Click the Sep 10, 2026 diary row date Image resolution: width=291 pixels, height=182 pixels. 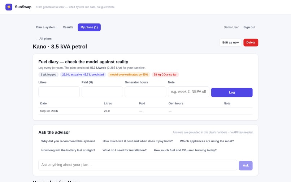[49, 111]
